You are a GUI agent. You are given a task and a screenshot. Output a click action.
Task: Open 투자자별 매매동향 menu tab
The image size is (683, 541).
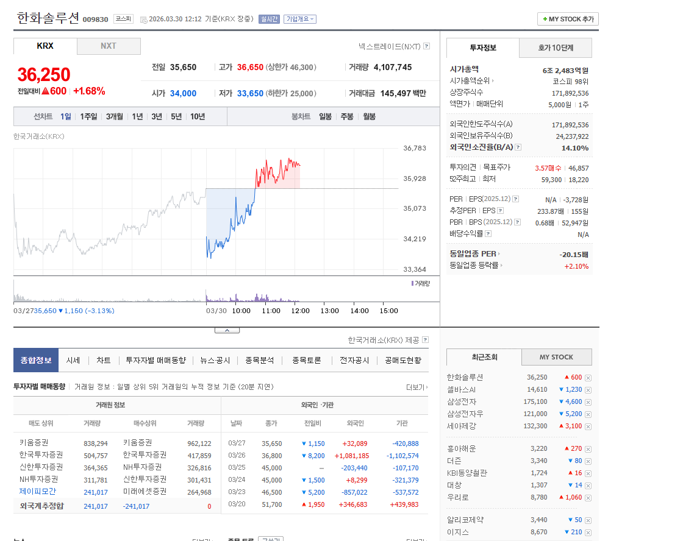(156, 361)
